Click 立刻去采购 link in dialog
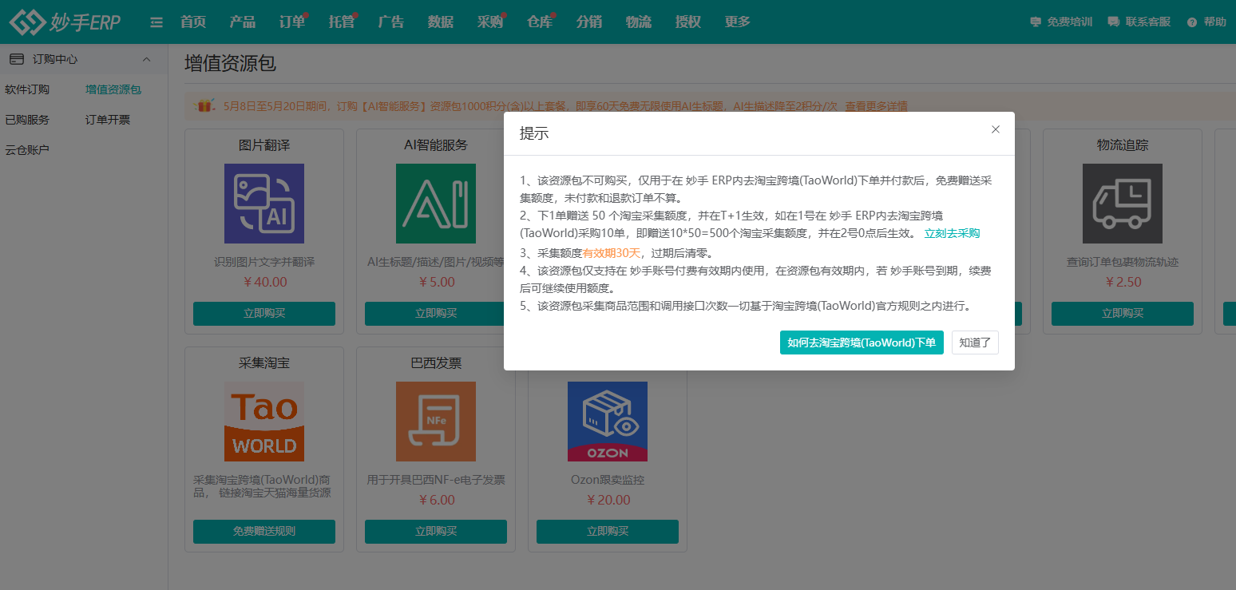The height and width of the screenshot is (590, 1236). (x=952, y=234)
